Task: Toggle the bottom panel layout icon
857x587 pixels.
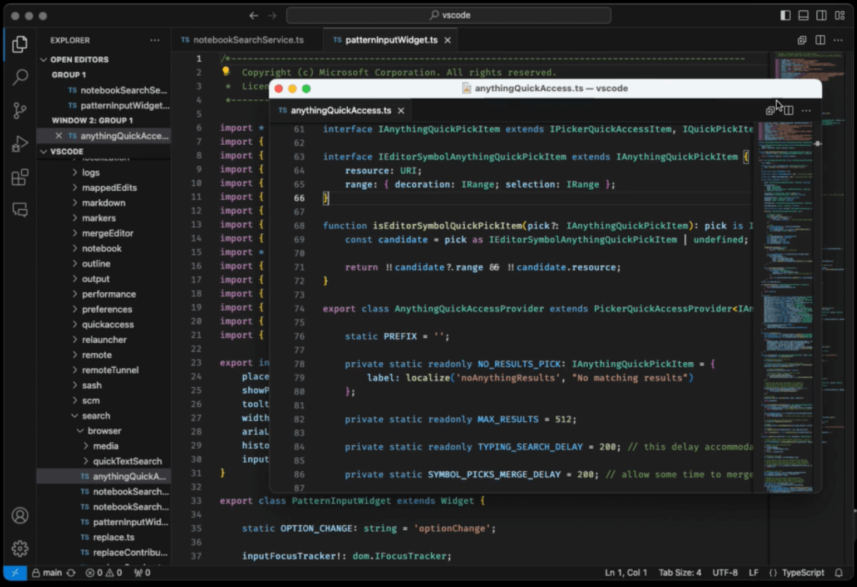Action: [x=804, y=16]
